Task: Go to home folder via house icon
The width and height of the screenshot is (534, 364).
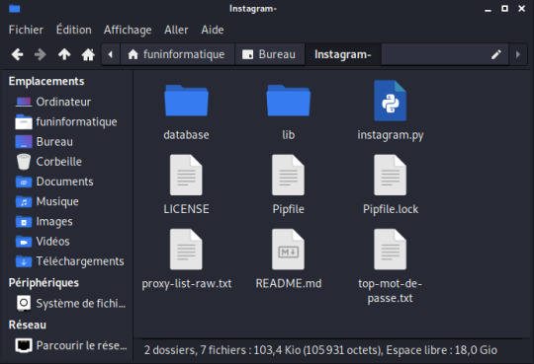Action: pyautogui.click(x=88, y=54)
